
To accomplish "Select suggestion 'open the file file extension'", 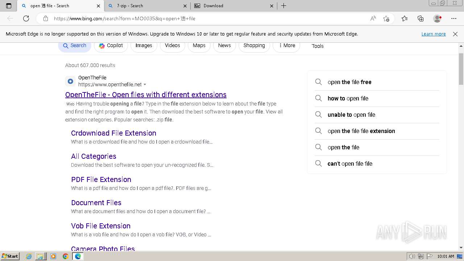I will click(377, 131).
